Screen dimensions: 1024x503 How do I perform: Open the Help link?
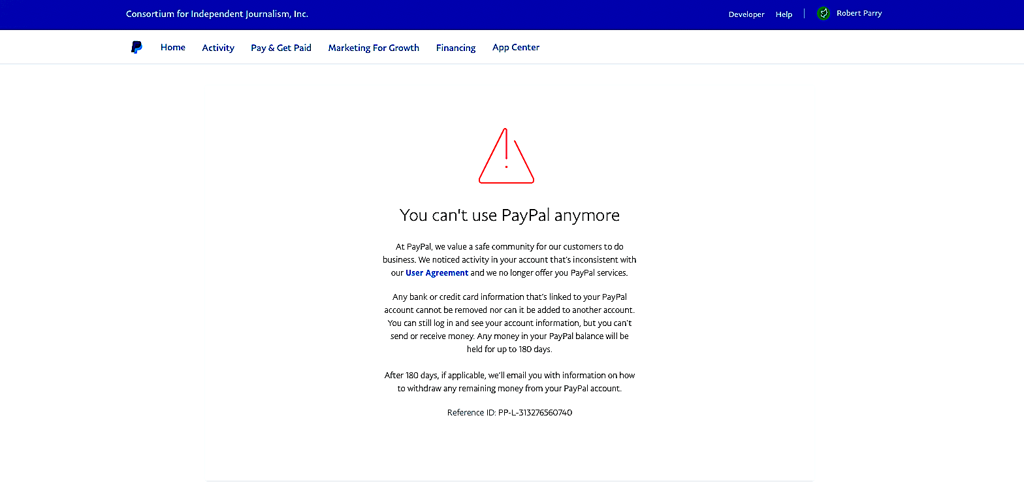pos(784,14)
